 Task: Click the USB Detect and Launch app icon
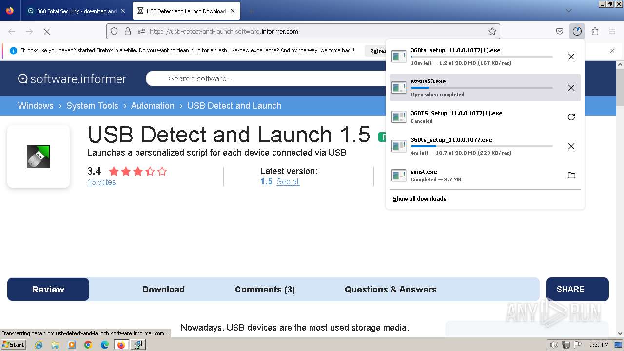(39, 156)
